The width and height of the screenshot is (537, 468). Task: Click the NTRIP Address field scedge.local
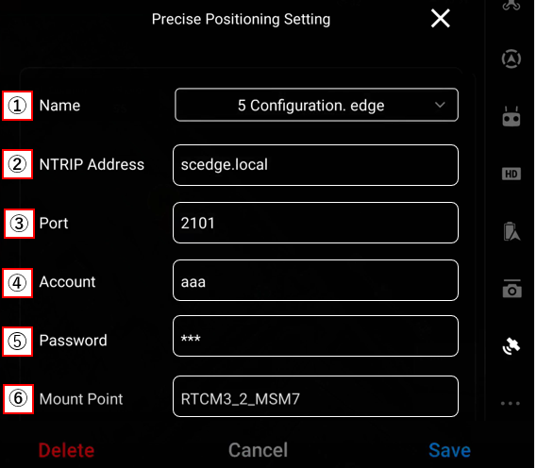click(315, 165)
